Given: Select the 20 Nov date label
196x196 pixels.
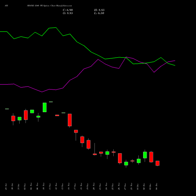Looking at the screenshot, I should tap(94, 187).
